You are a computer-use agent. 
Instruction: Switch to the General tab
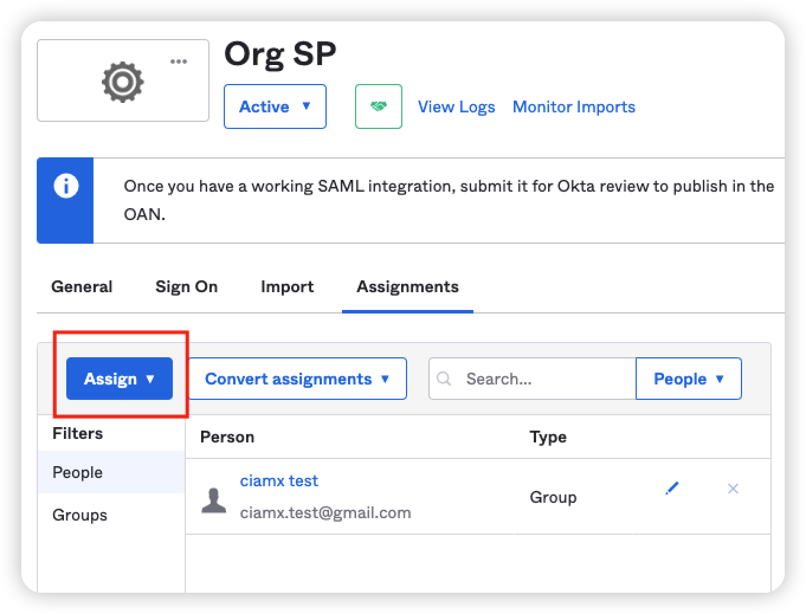82,287
